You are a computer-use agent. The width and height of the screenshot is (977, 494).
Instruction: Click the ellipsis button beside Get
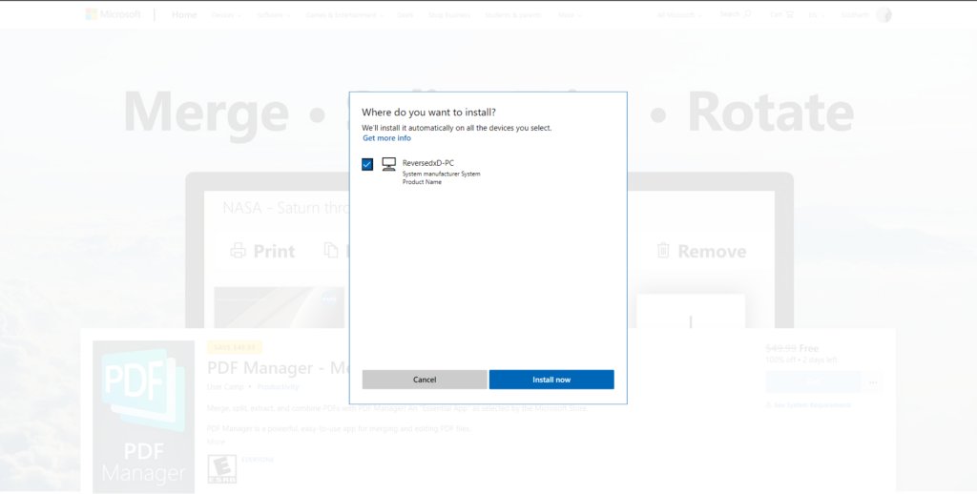[873, 381]
